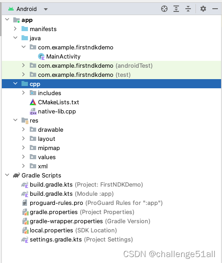The image size is (222, 263).
Task: Click the MainActivity Kotlin class icon
Action: coord(41,57)
